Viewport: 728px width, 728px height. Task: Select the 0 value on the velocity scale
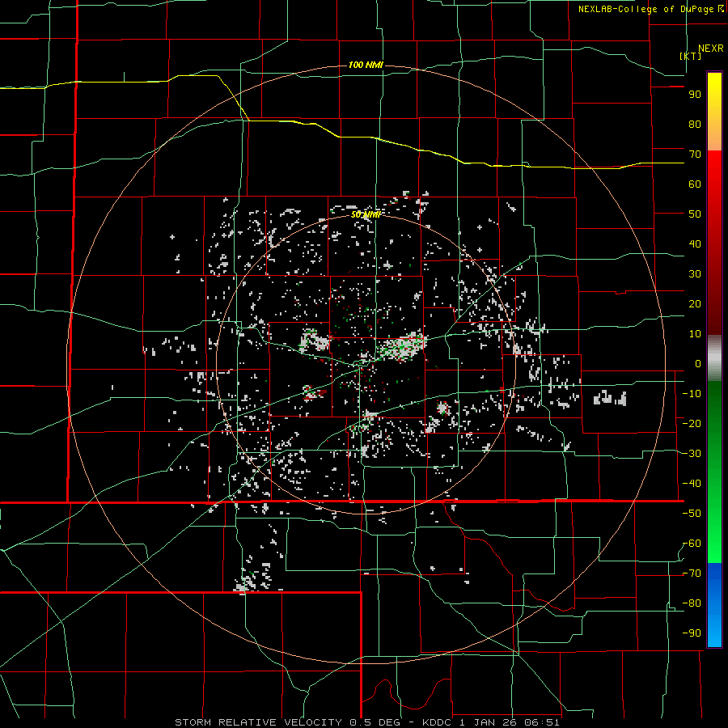[x=698, y=364]
